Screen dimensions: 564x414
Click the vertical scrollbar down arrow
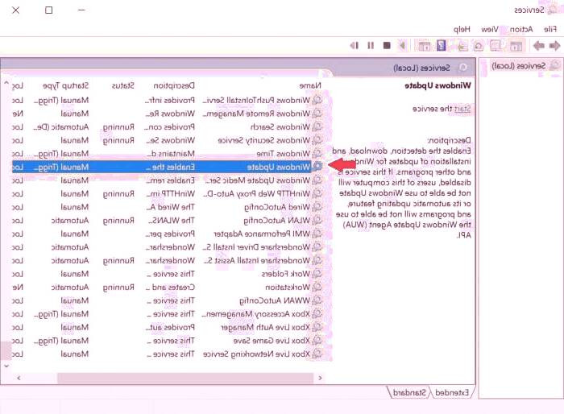6,366
